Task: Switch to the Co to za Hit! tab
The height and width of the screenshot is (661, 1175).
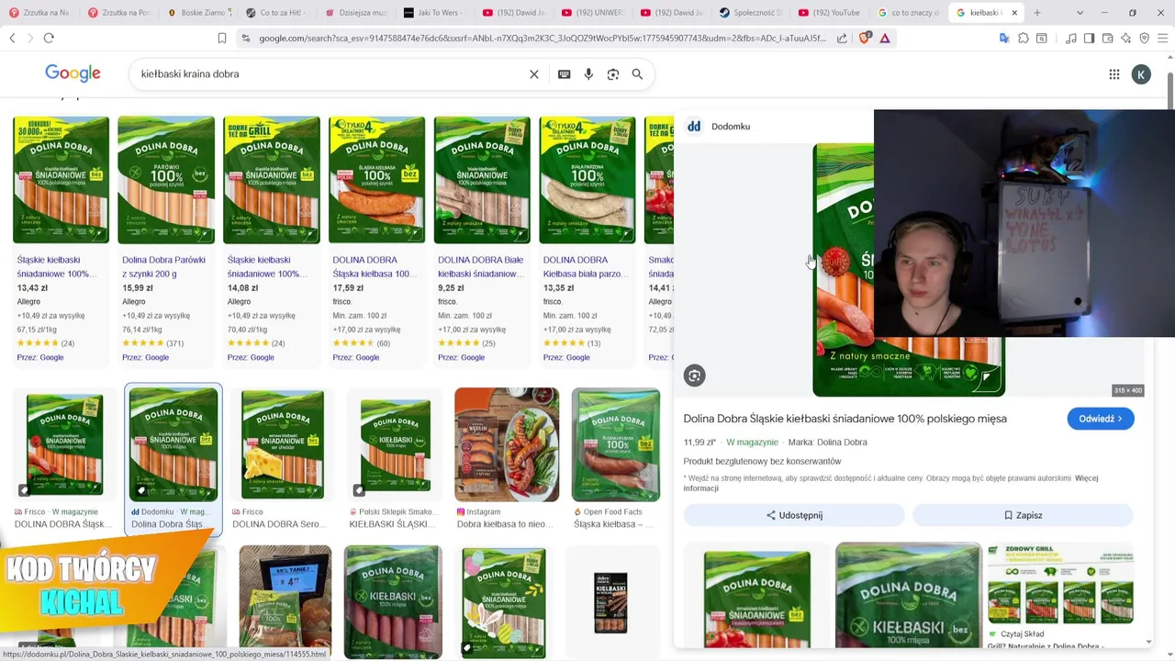Action: click(281, 13)
